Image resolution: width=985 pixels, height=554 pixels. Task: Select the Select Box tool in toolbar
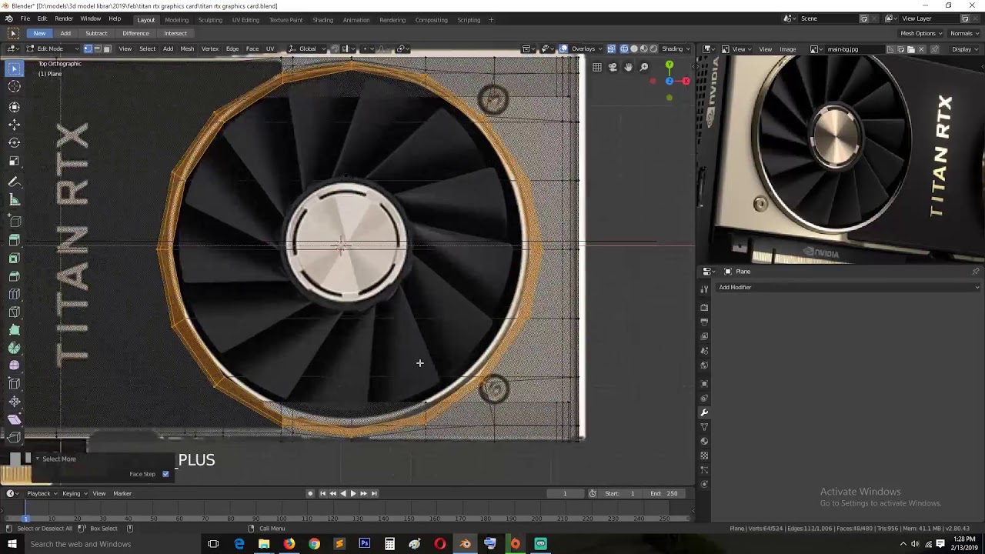[x=15, y=68]
